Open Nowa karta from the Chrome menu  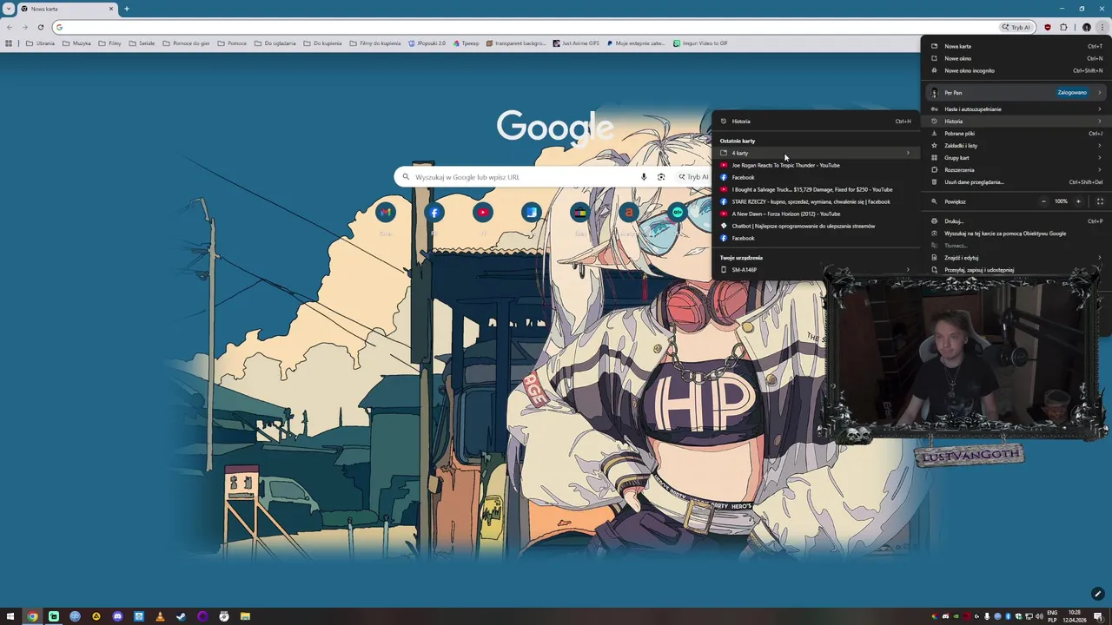[1016, 46]
